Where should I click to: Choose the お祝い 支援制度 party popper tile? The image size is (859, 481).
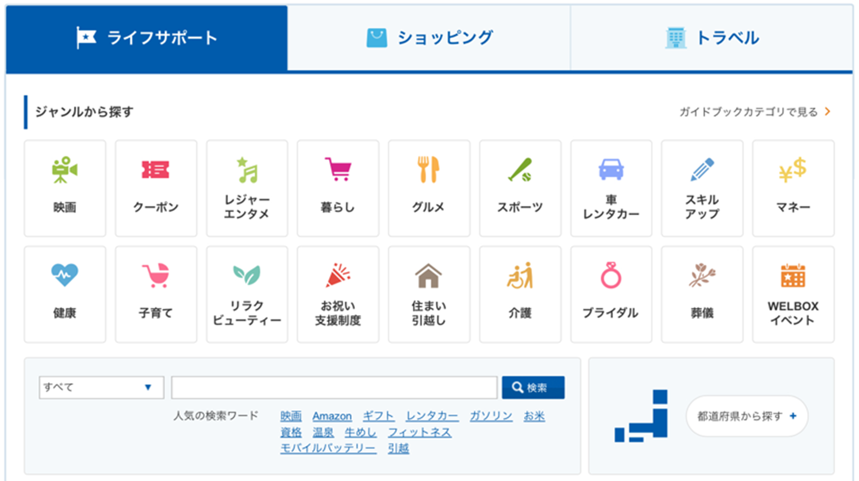(338, 295)
